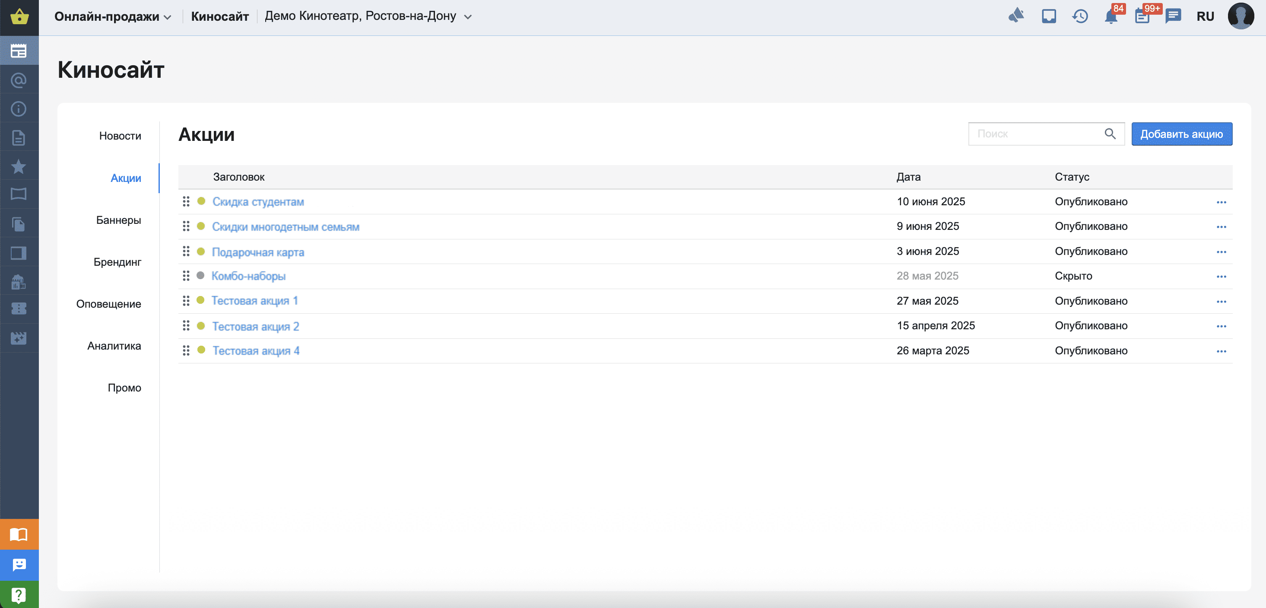Screen dimensions: 1266x608
Task: Open the copy pages sidebar icon
Action: coord(19,224)
